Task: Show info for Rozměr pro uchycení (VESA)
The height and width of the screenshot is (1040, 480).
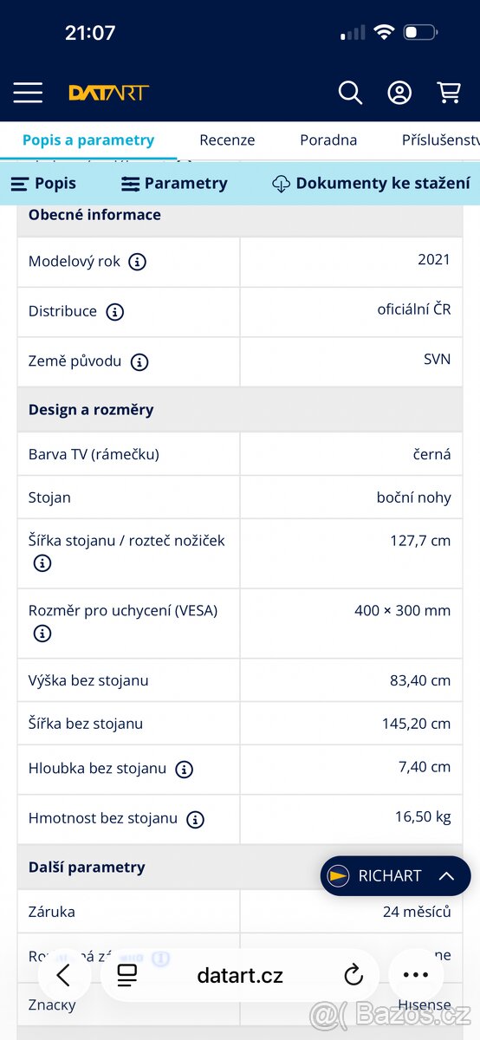Action: [x=42, y=634]
